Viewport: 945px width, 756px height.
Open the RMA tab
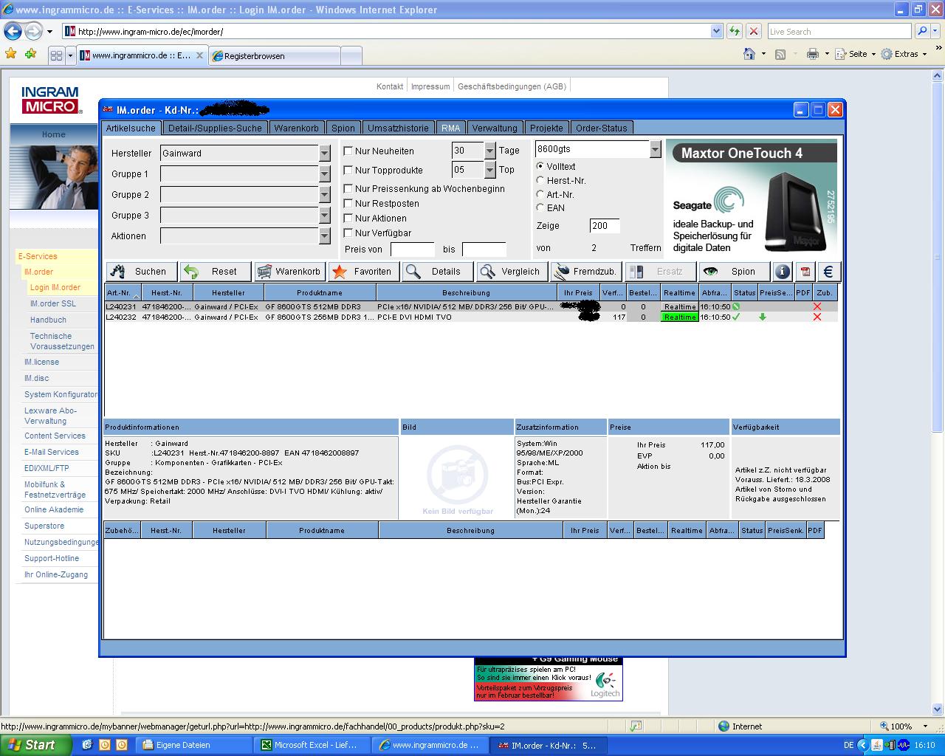pos(451,128)
